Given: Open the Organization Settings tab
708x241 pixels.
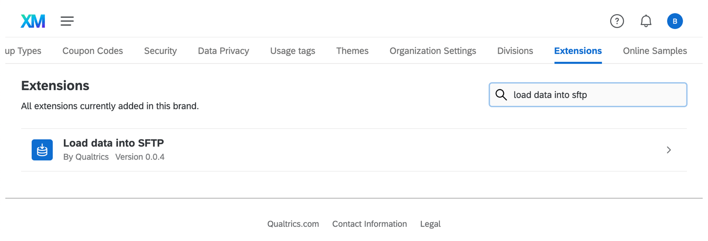Looking at the screenshot, I should 433,51.
